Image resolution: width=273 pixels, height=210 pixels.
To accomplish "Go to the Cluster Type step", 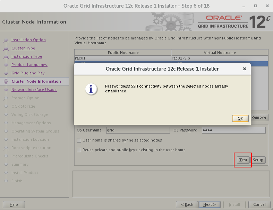I will 23,48.
